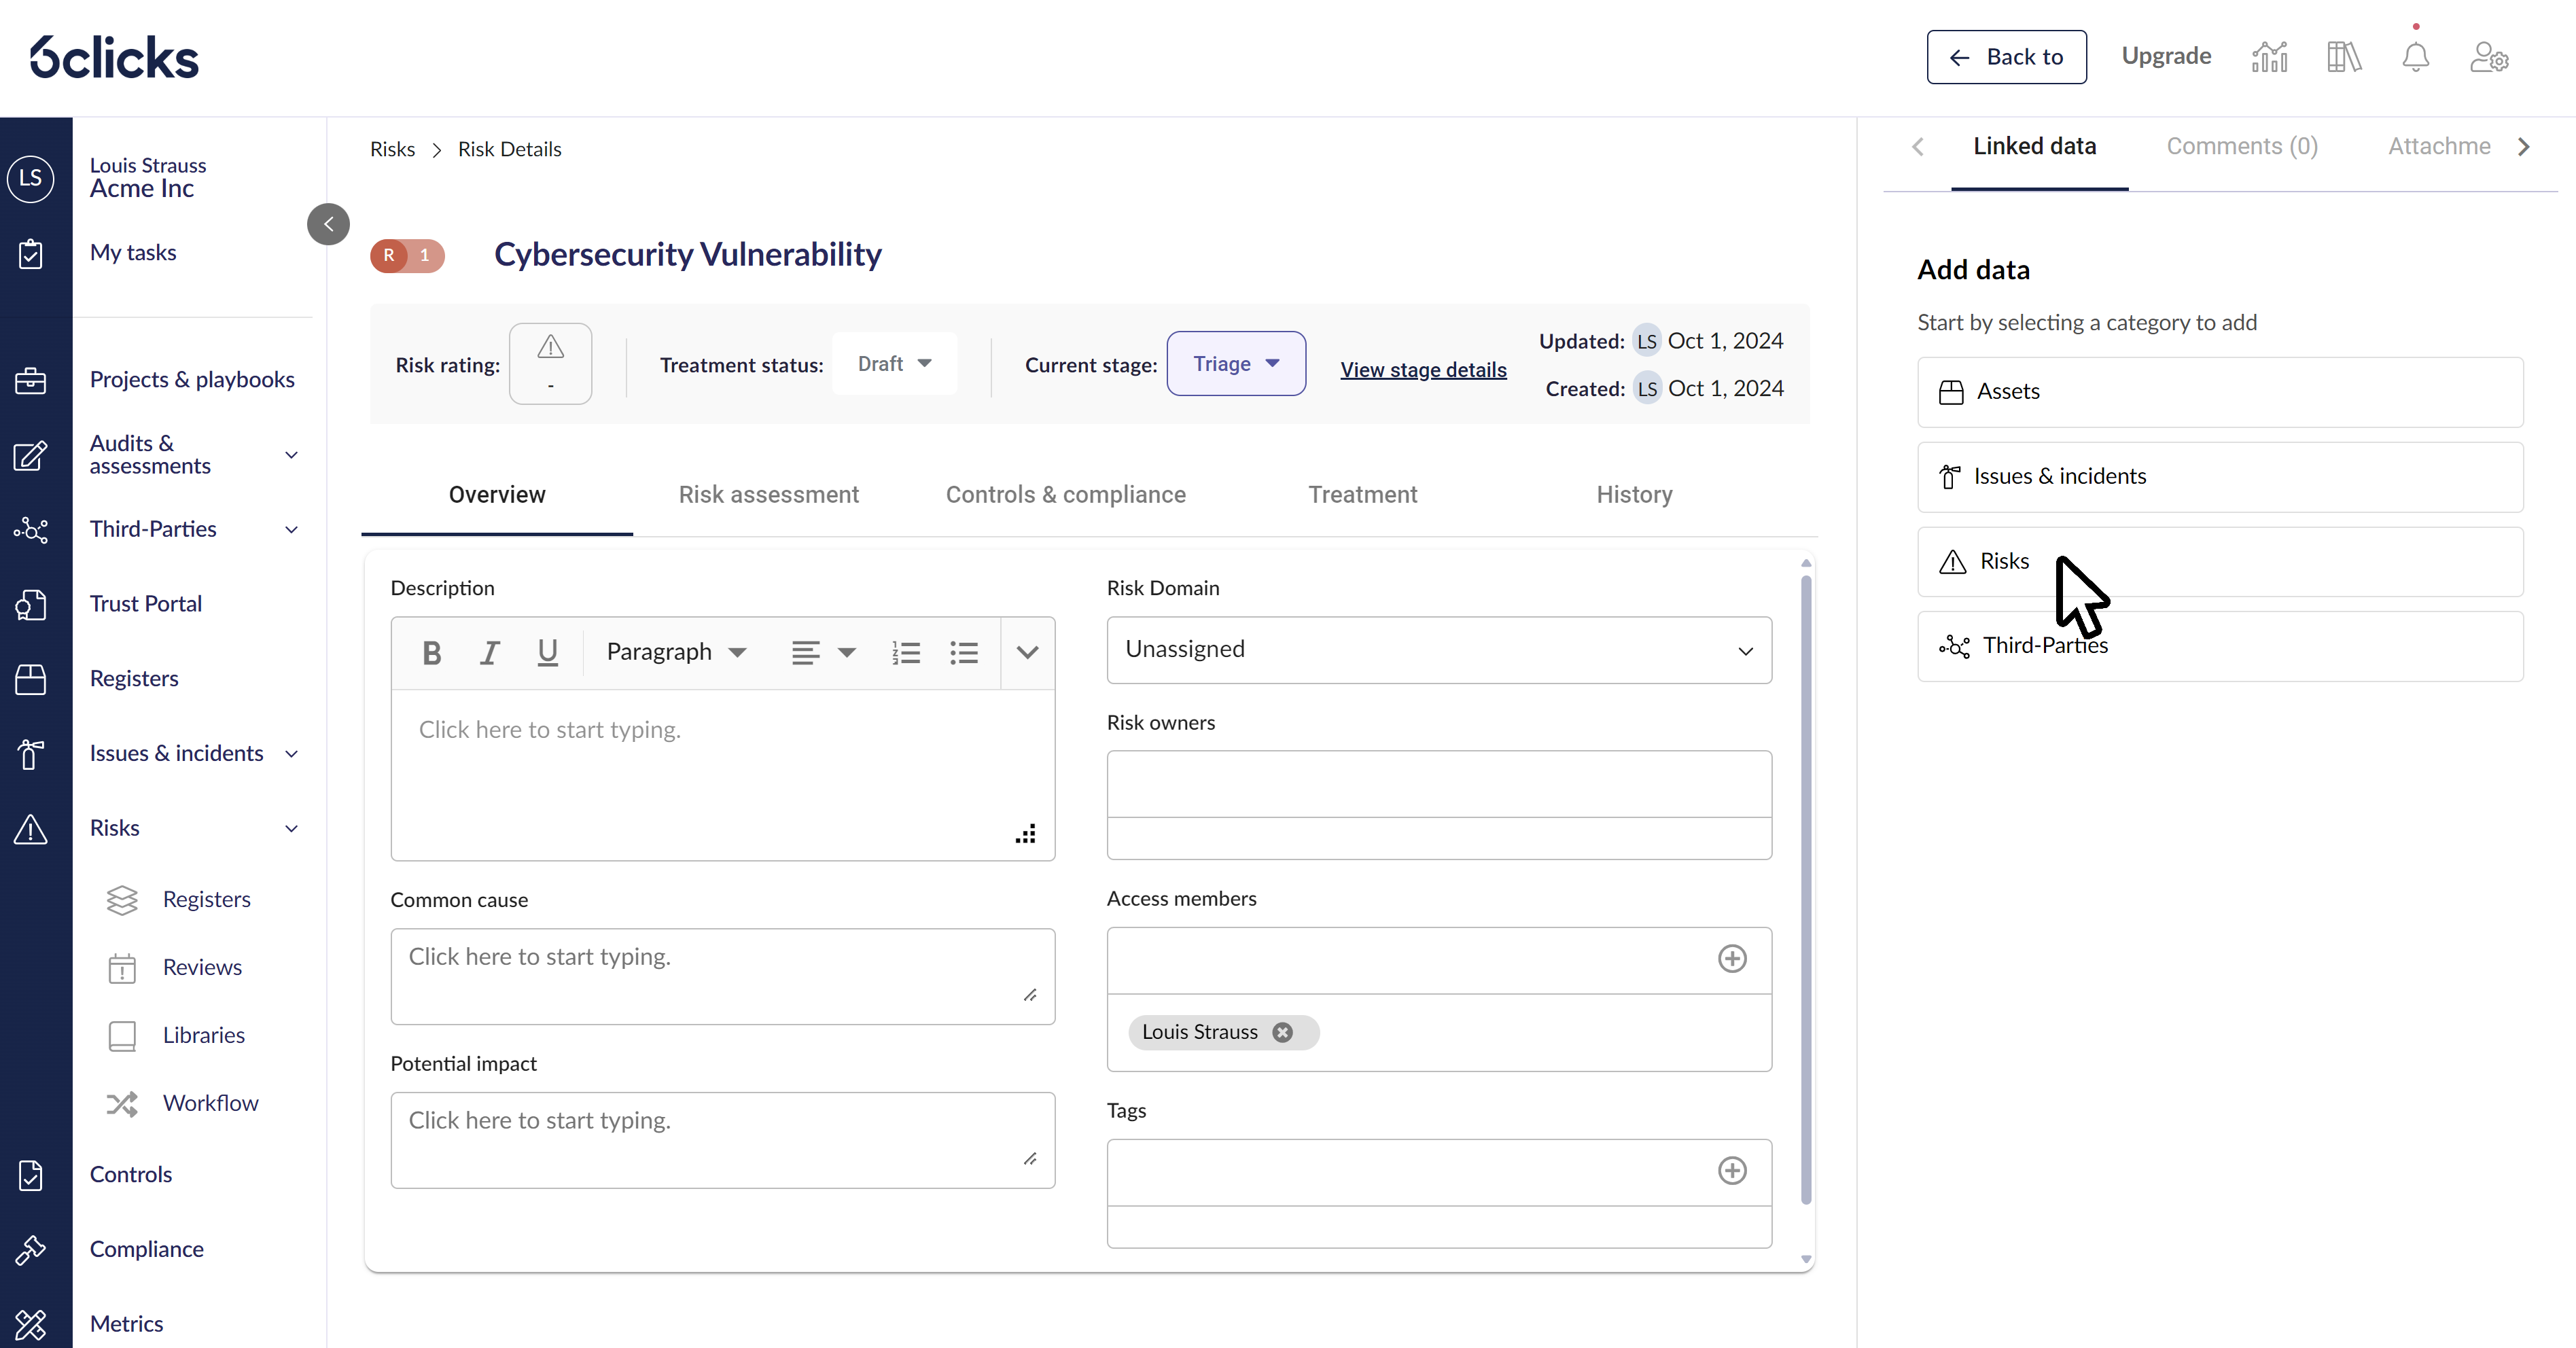Screen dimensions: 2576x1348
Task: Insert a numbered list in description
Action: [906, 653]
